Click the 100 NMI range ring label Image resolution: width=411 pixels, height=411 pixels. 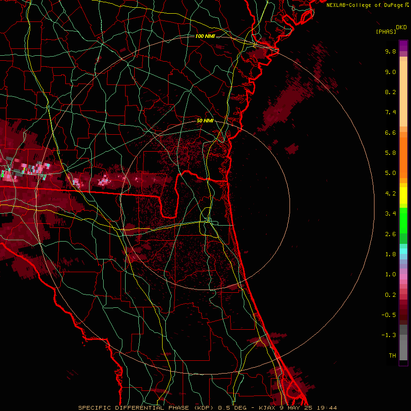205,36
